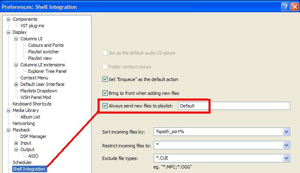
Task: Open the Networking preferences page
Action: [x=24, y=123]
